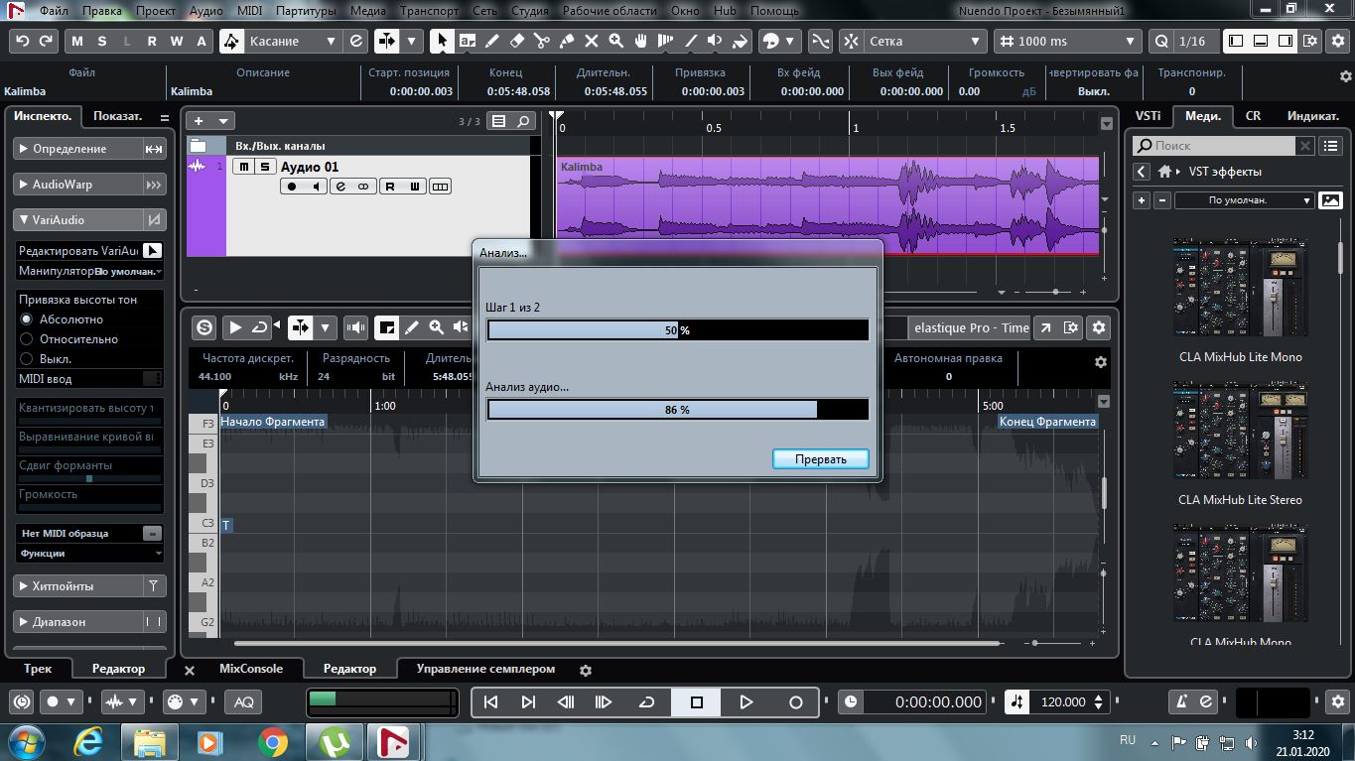Select the Line tool
This screenshot has height=761, width=1355.
point(691,41)
